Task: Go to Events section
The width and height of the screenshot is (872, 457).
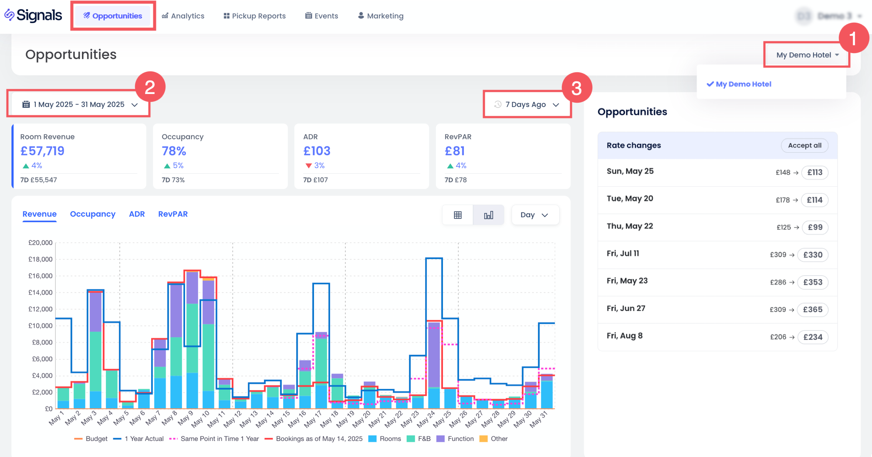Action: (321, 16)
